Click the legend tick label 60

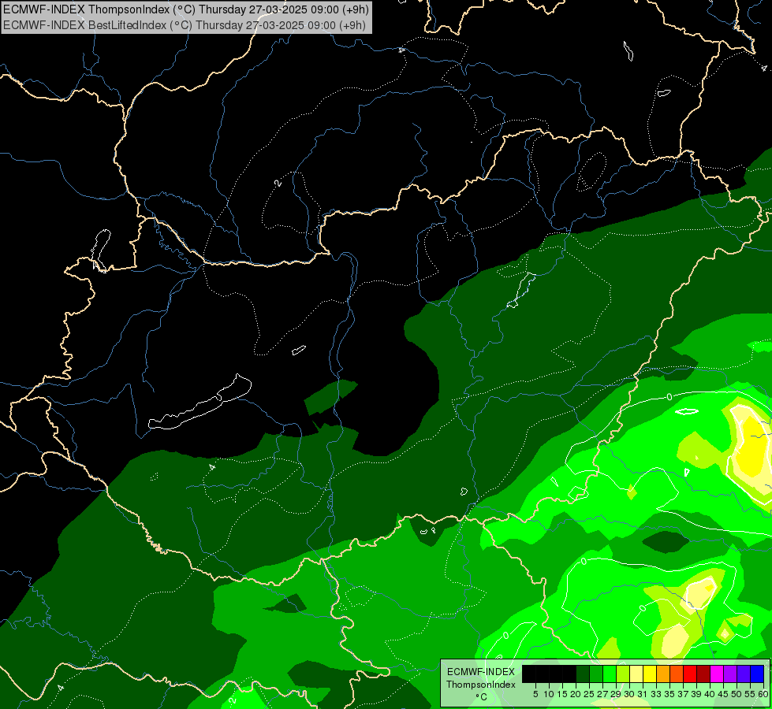[763, 694]
